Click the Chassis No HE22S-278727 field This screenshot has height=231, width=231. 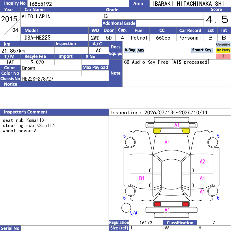(65, 79)
